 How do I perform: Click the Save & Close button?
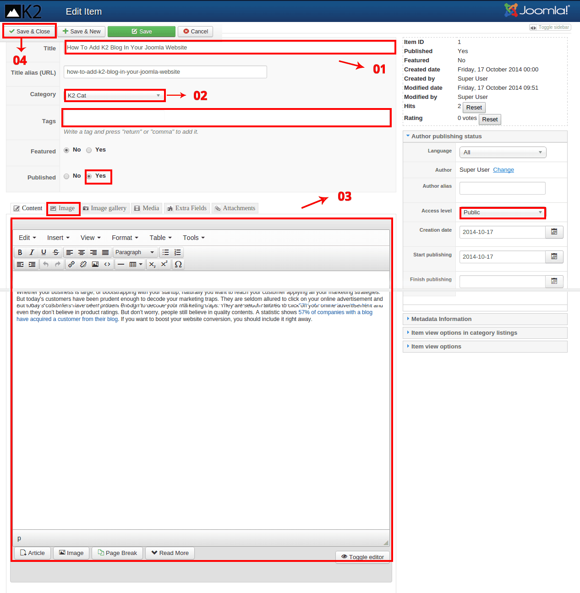click(x=30, y=31)
